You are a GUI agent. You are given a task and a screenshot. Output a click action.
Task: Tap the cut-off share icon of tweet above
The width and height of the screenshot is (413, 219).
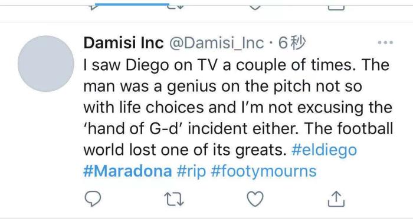[336, 8]
